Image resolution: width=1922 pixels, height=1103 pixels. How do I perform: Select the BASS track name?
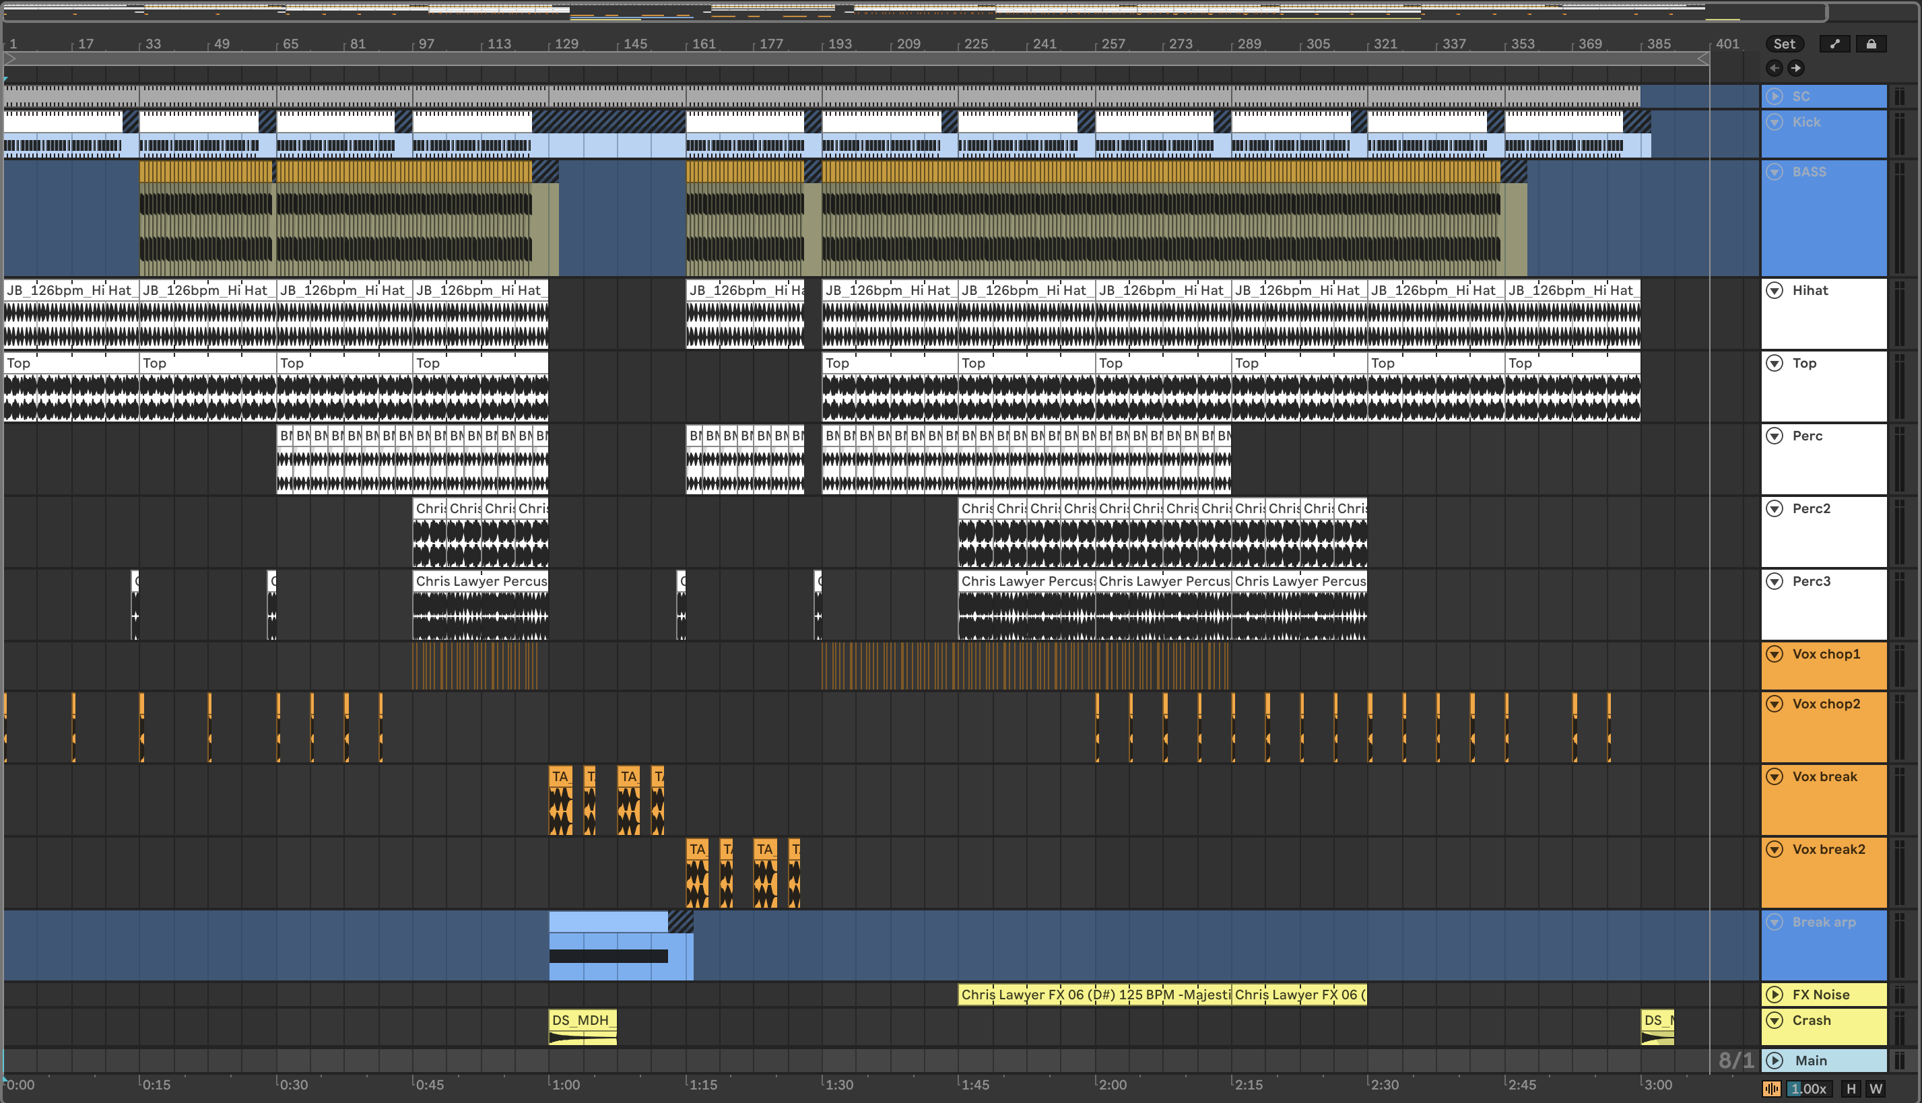pos(1809,172)
